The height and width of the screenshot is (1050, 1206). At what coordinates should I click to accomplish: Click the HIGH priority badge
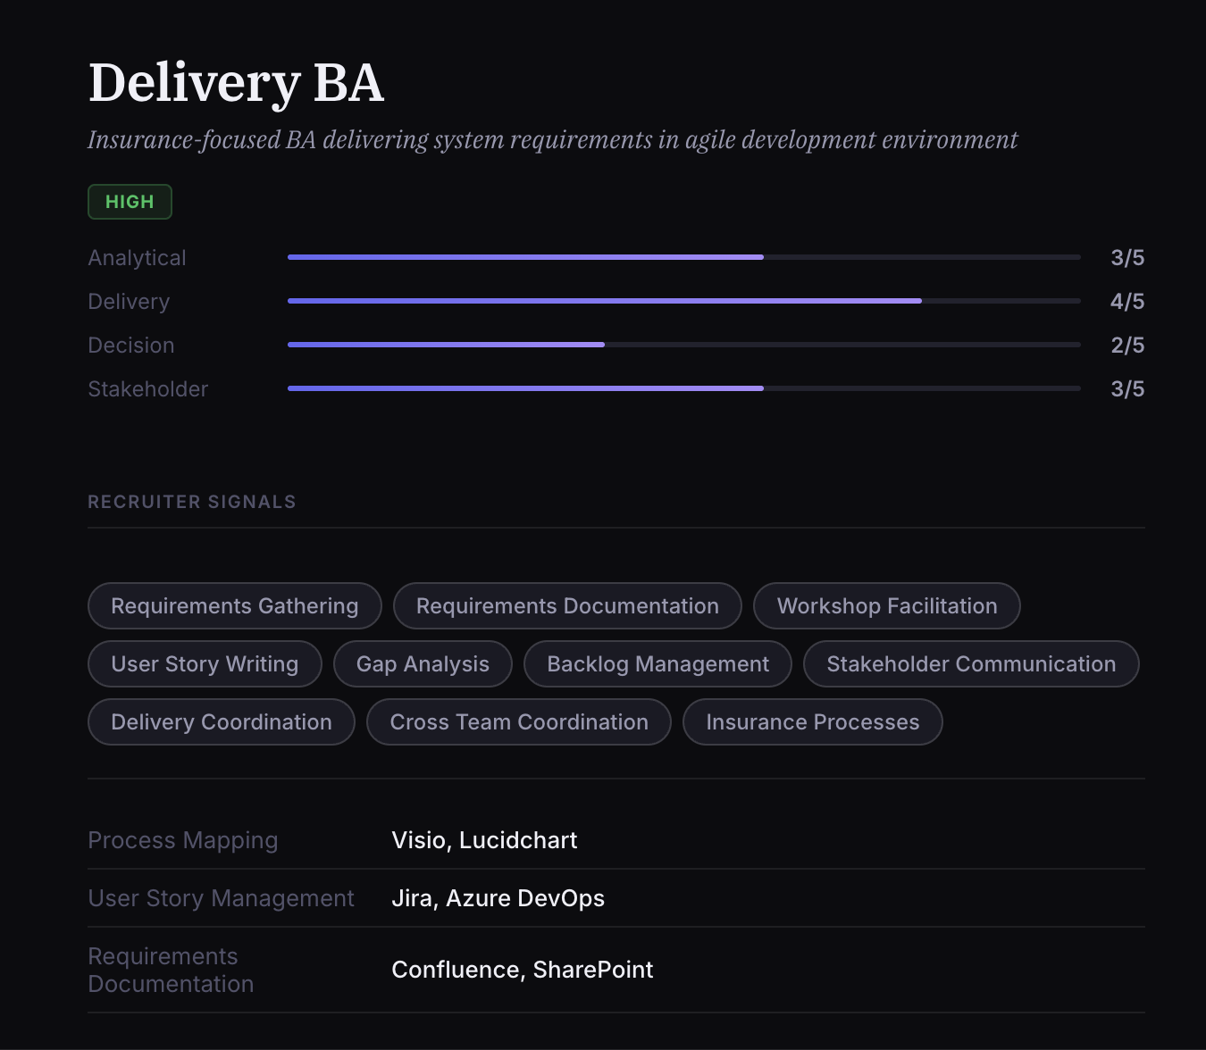pyautogui.click(x=130, y=202)
